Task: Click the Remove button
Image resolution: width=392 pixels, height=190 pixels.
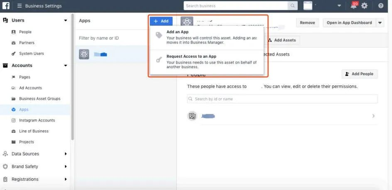Action: (308, 23)
